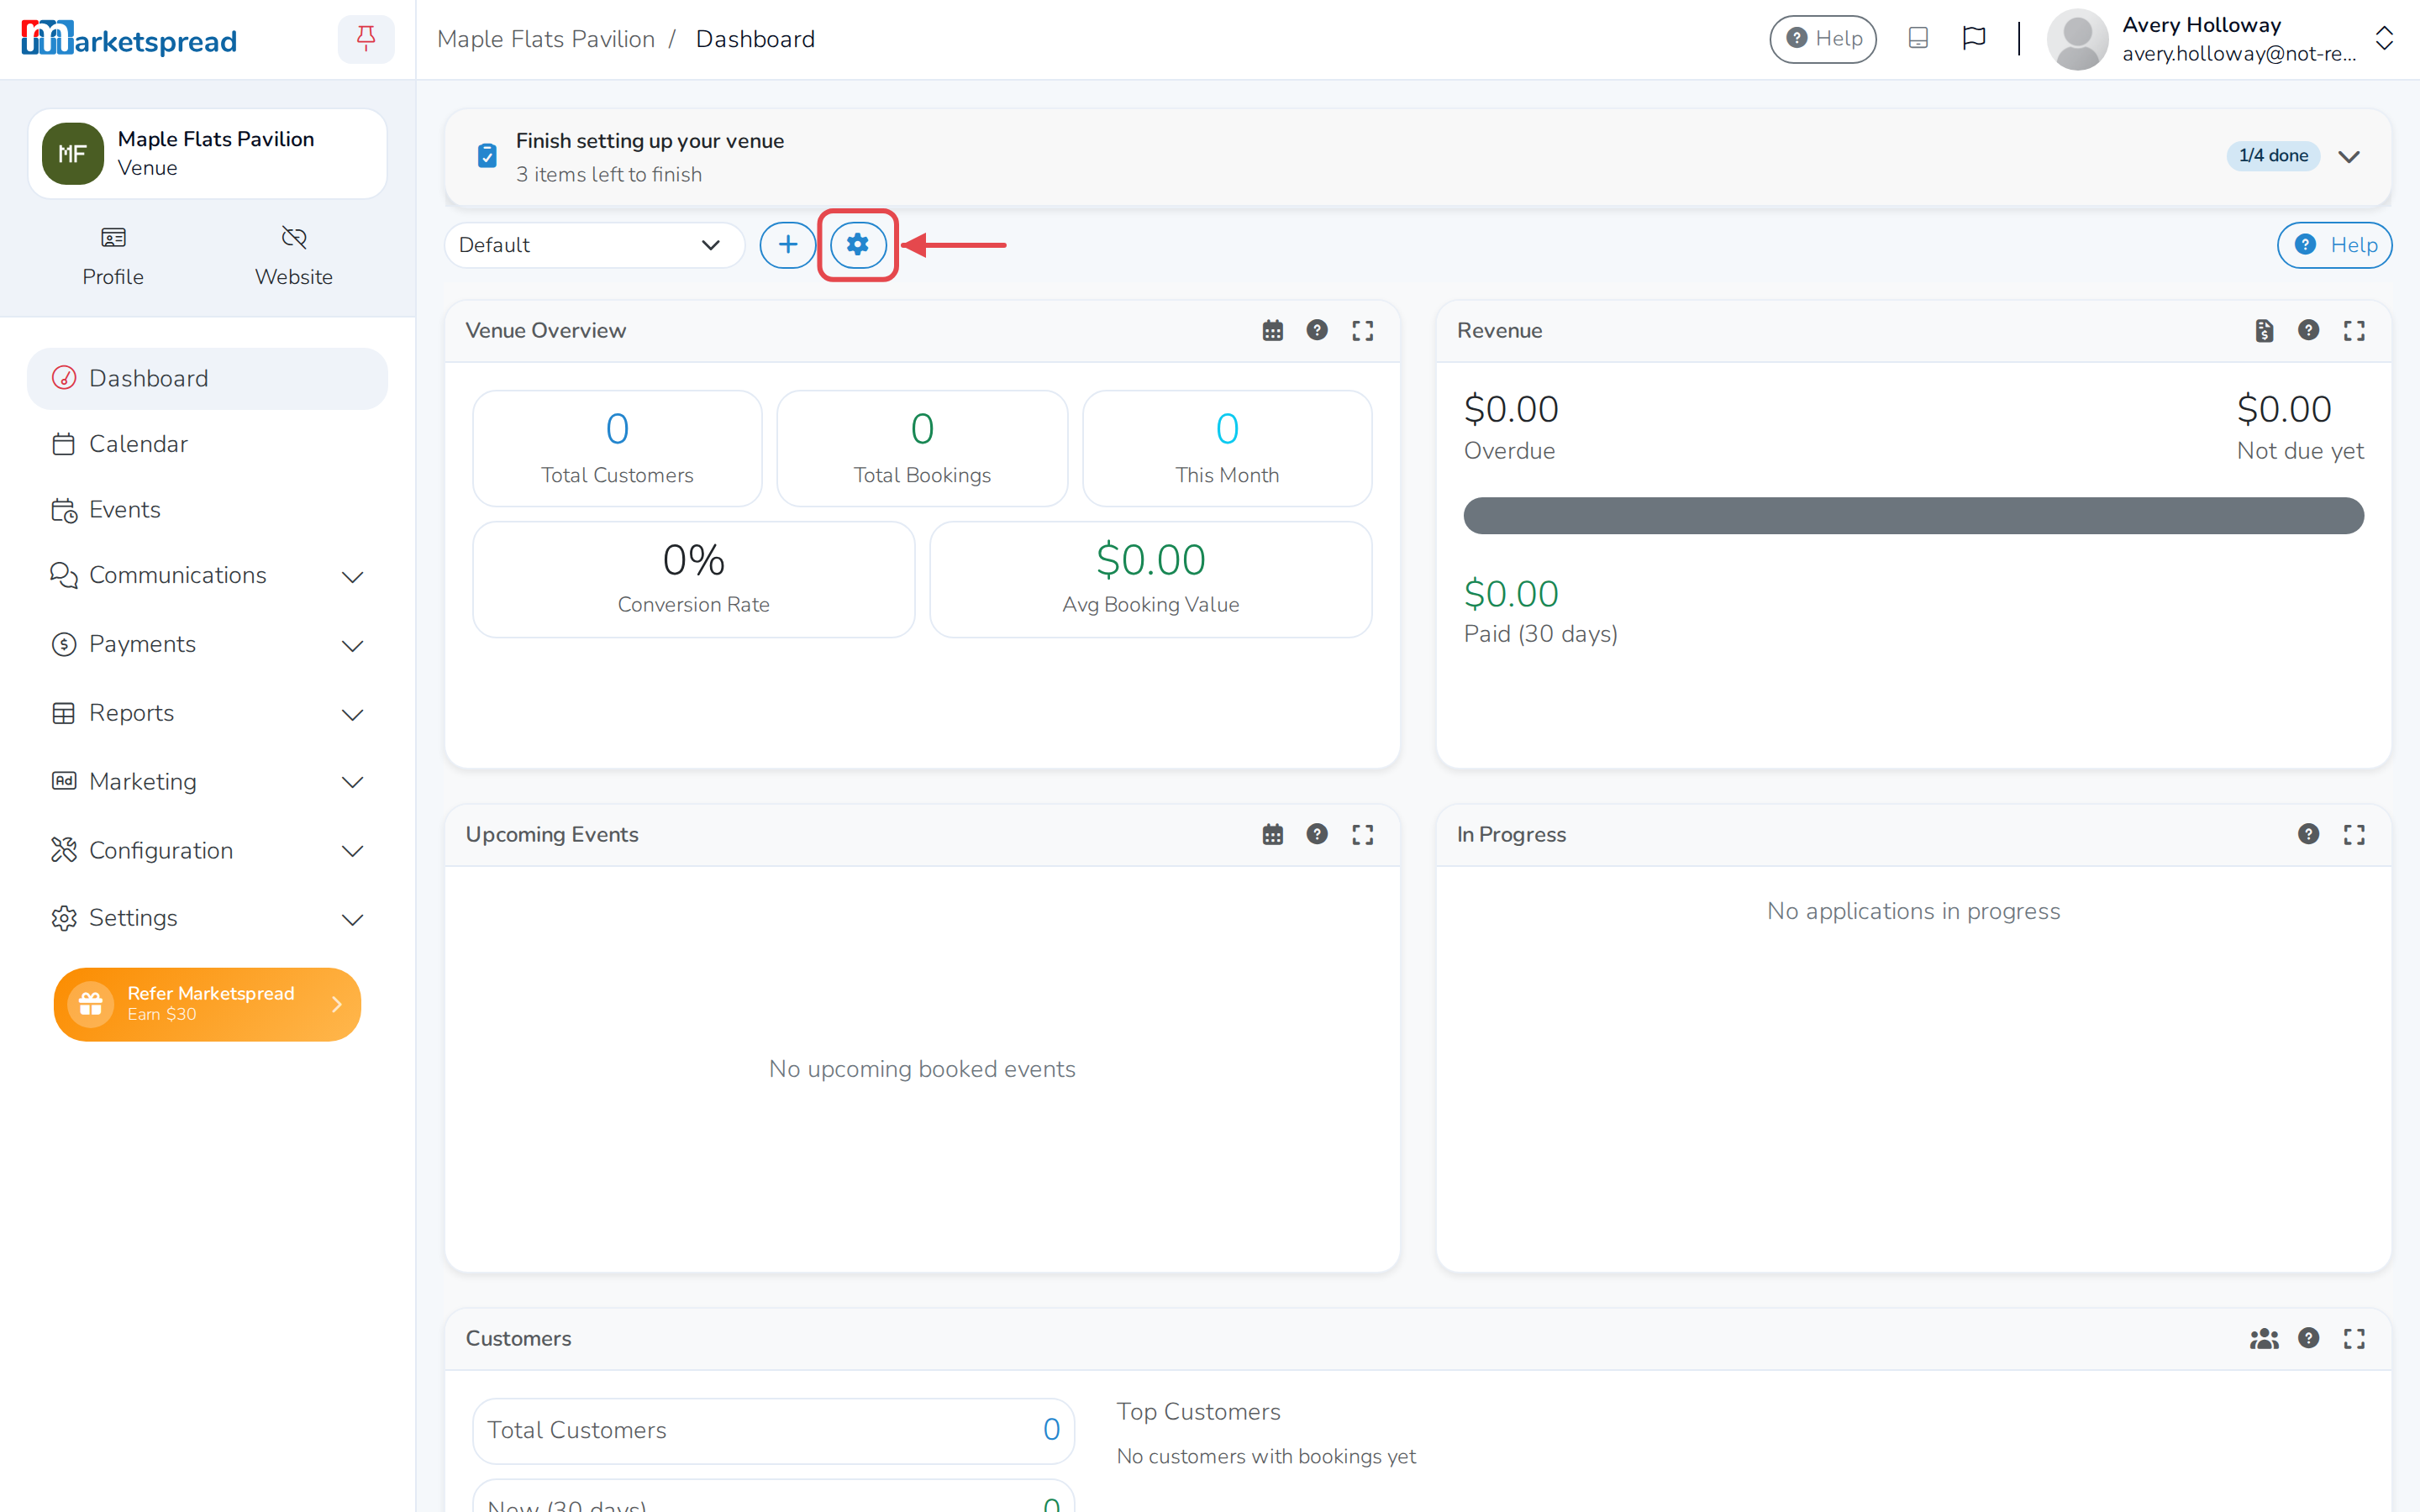Expand In Progress panel to fullscreen
Screen dimensions: 2420x1512
2354,835
